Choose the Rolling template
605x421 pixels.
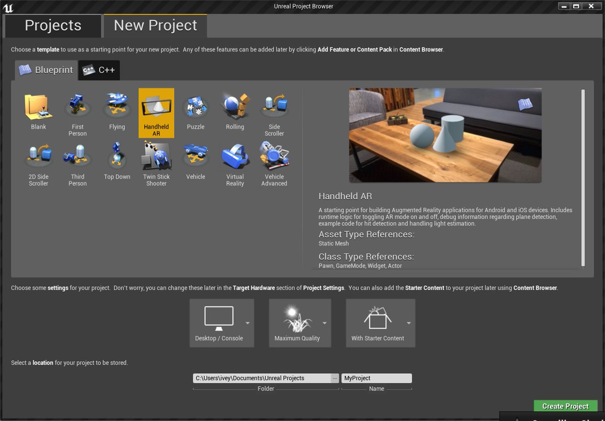[x=235, y=113]
